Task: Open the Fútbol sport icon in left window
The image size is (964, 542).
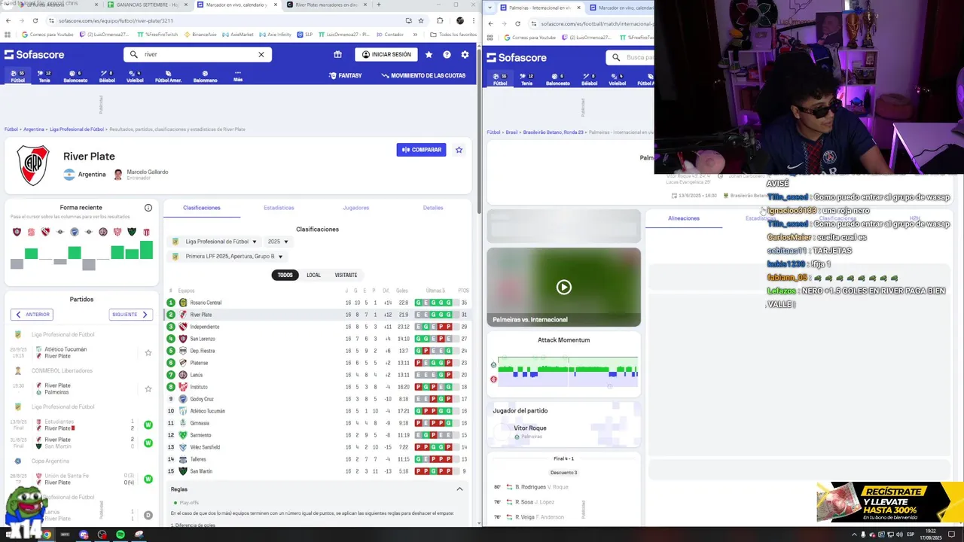Action: point(17,76)
